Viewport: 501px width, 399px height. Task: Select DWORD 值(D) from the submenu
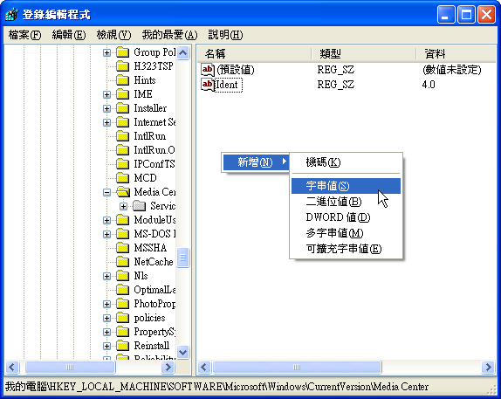tap(346, 217)
